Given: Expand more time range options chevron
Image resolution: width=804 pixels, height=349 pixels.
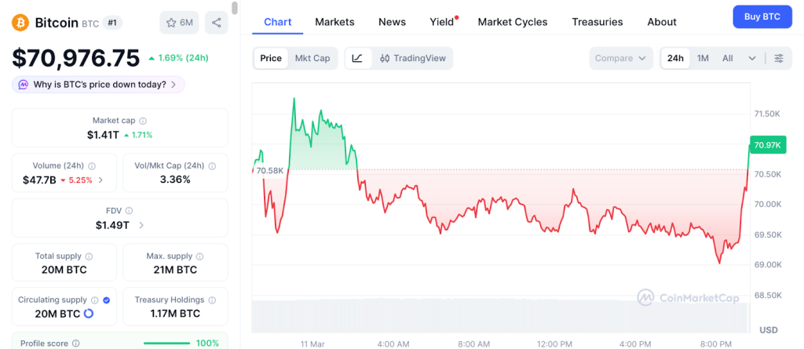Looking at the screenshot, I should tap(752, 58).
